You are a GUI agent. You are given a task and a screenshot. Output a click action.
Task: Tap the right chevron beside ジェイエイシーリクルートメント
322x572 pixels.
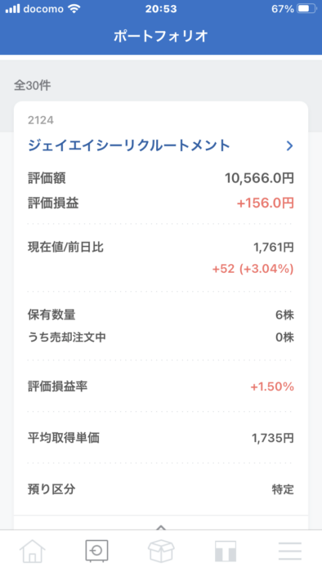coord(289,146)
